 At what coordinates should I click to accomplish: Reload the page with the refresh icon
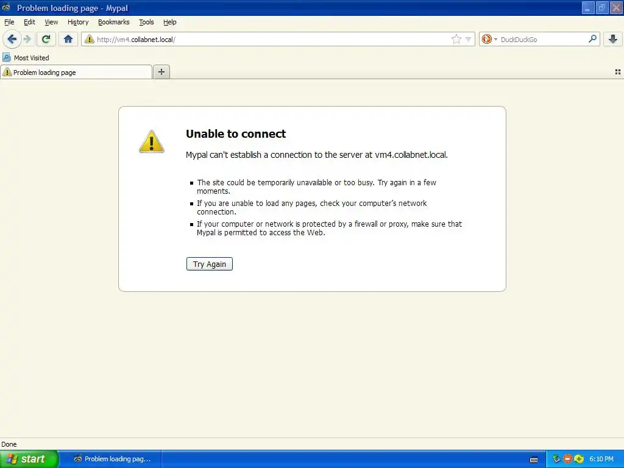46,39
